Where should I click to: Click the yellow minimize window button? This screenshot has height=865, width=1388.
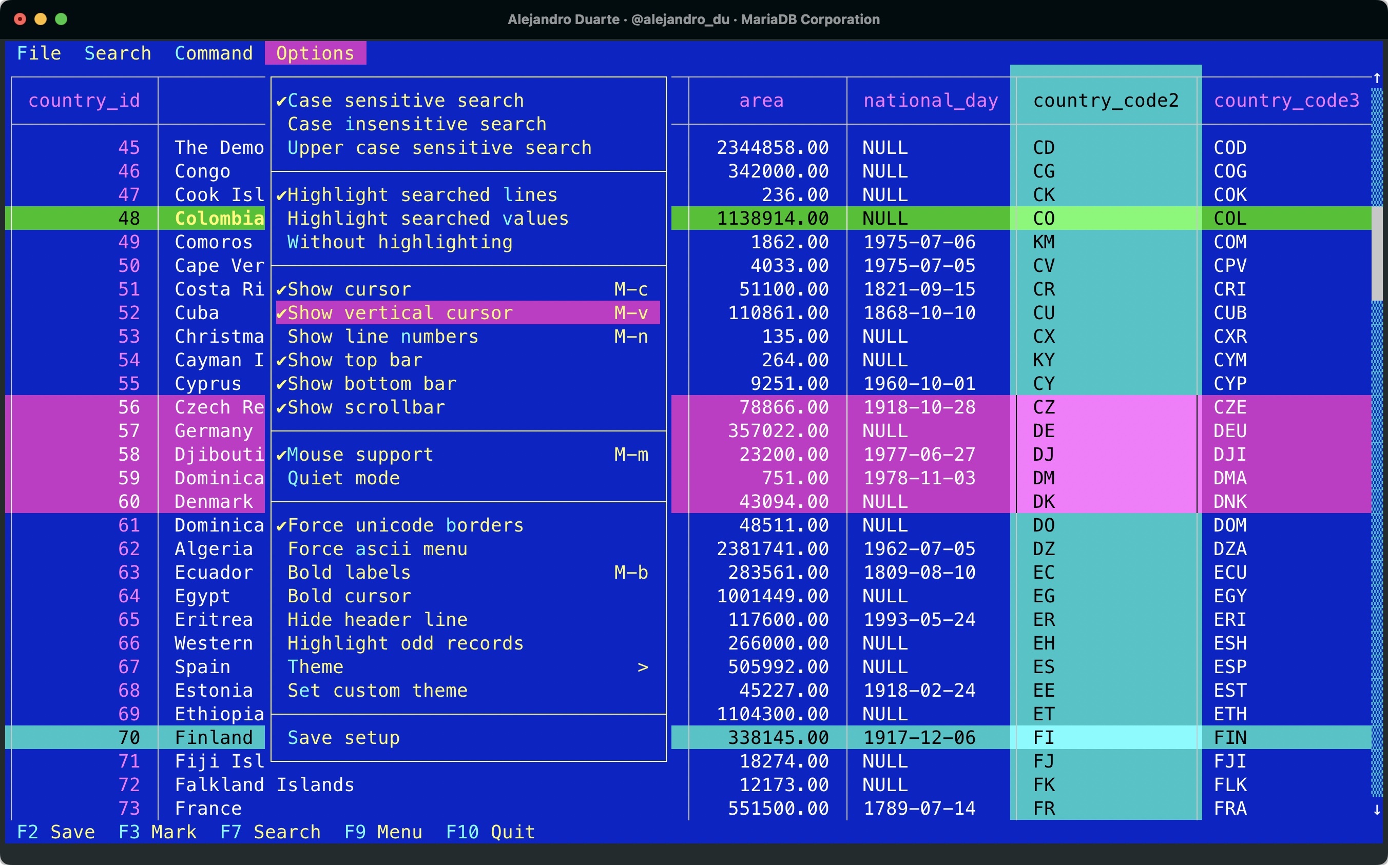(x=41, y=19)
